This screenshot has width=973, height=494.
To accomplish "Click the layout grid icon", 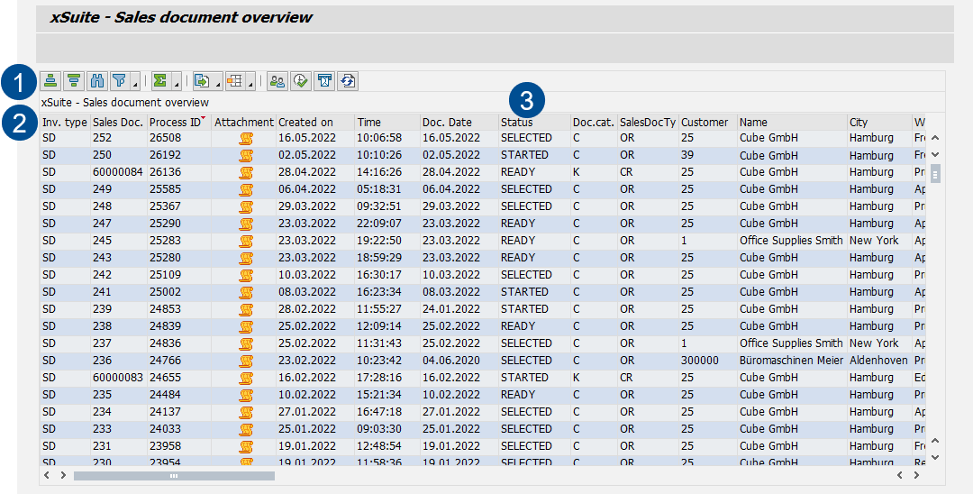I will (235, 81).
